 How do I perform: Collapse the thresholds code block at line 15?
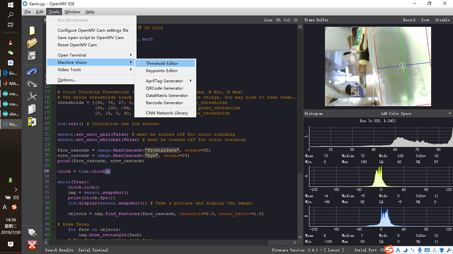[54, 103]
